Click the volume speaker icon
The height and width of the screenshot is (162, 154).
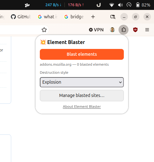coord(120,5)
